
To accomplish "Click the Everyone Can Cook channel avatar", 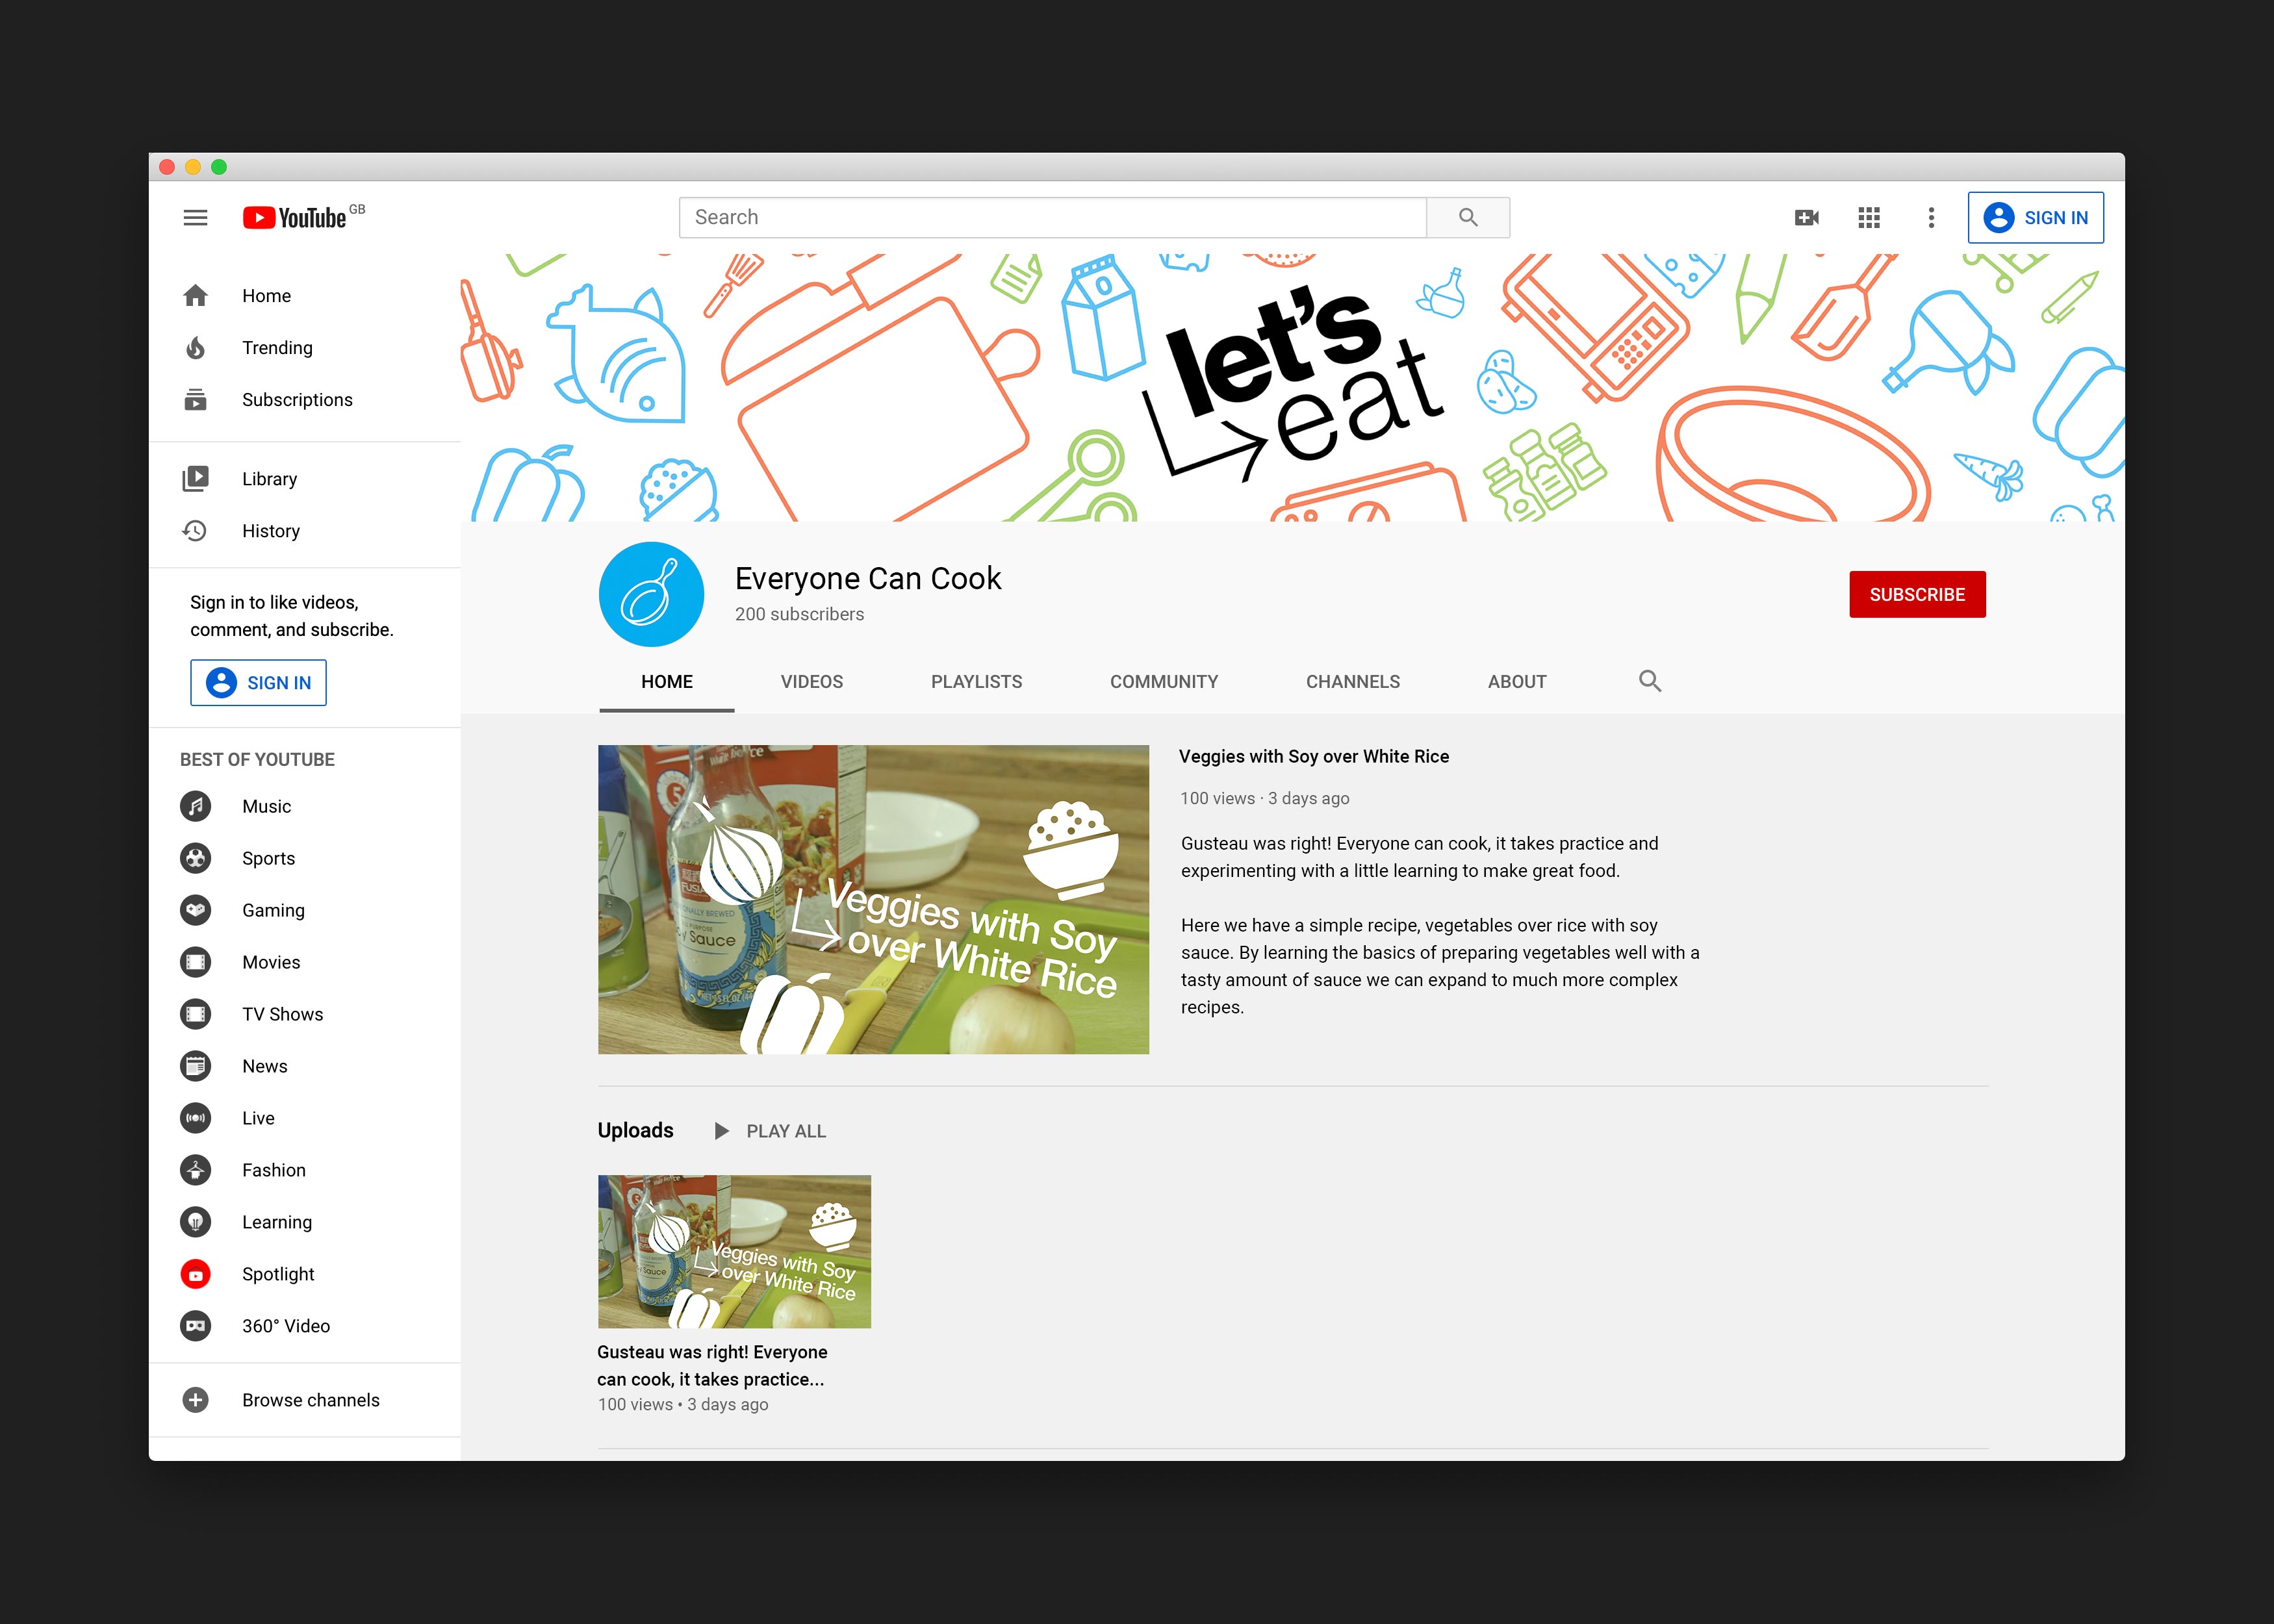I will [651, 594].
